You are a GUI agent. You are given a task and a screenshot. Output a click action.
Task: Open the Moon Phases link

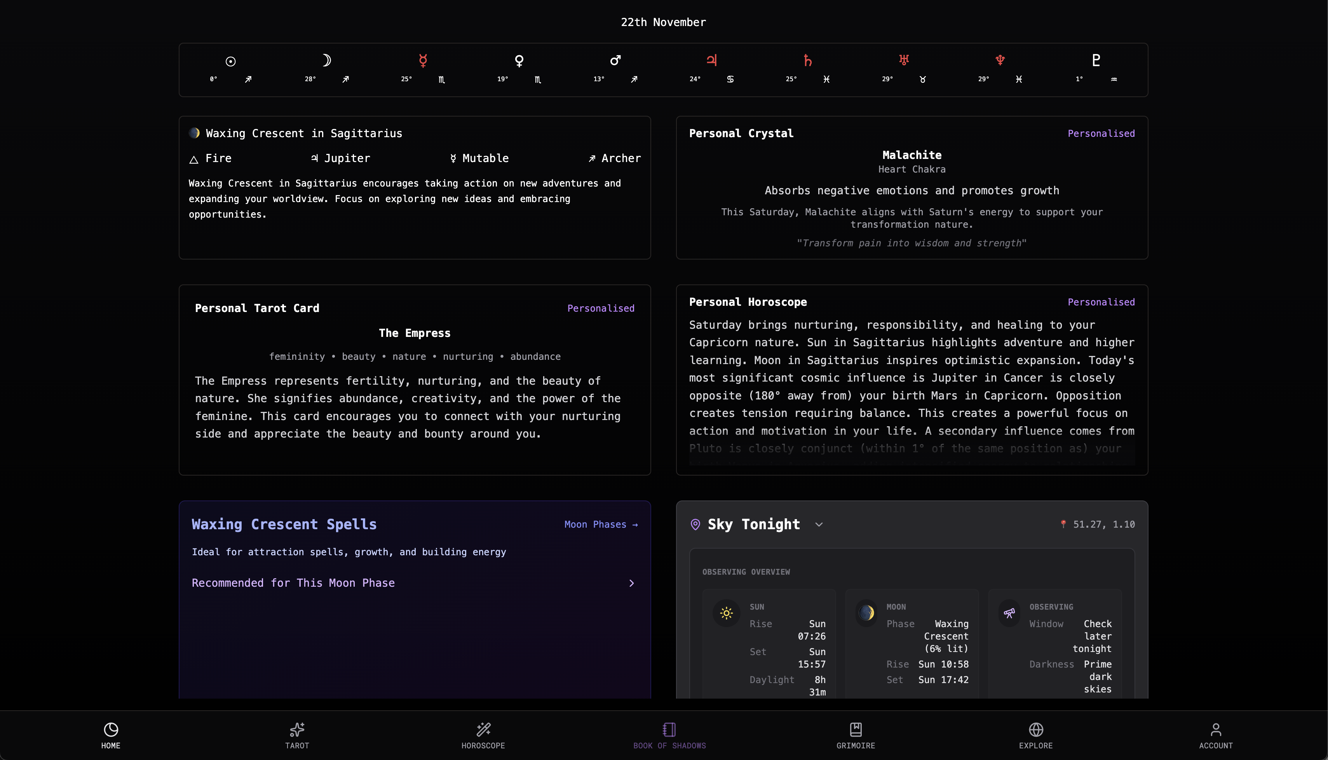pyautogui.click(x=601, y=525)
